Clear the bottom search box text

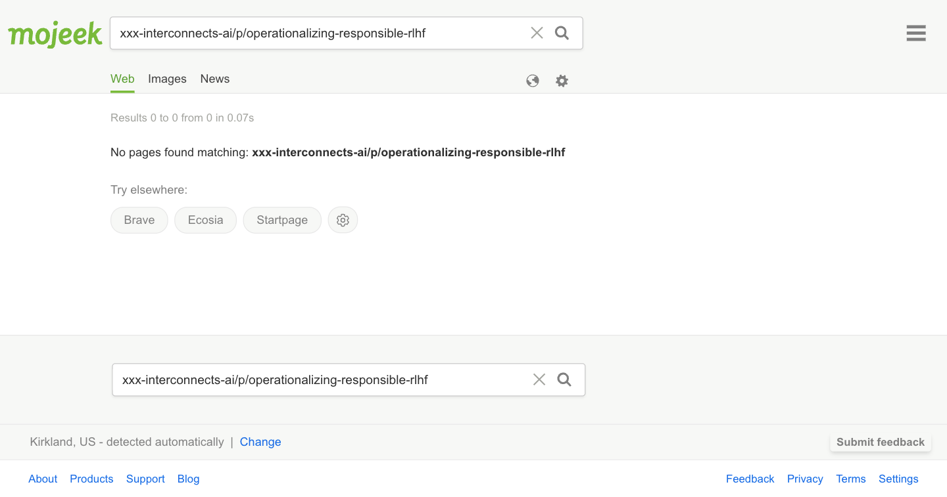(539, 379)
